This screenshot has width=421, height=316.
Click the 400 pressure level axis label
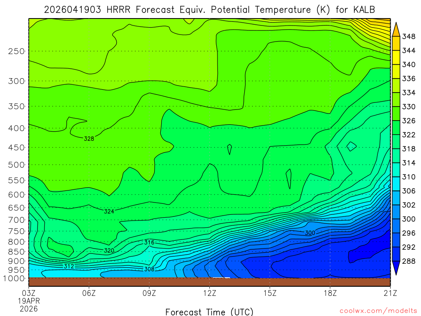(16, 128)
